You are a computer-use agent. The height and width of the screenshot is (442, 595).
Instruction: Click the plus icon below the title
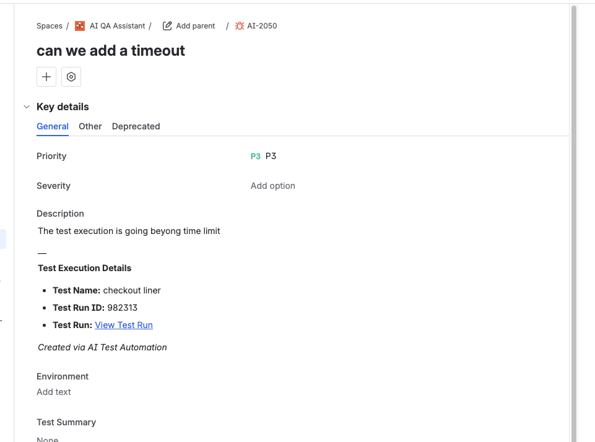(x=46, y=76)
